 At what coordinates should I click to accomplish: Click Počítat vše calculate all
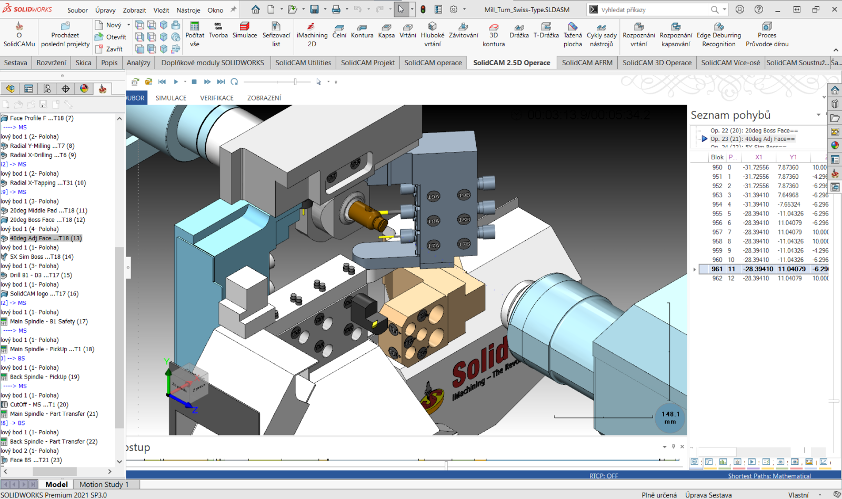pos(195,35)
